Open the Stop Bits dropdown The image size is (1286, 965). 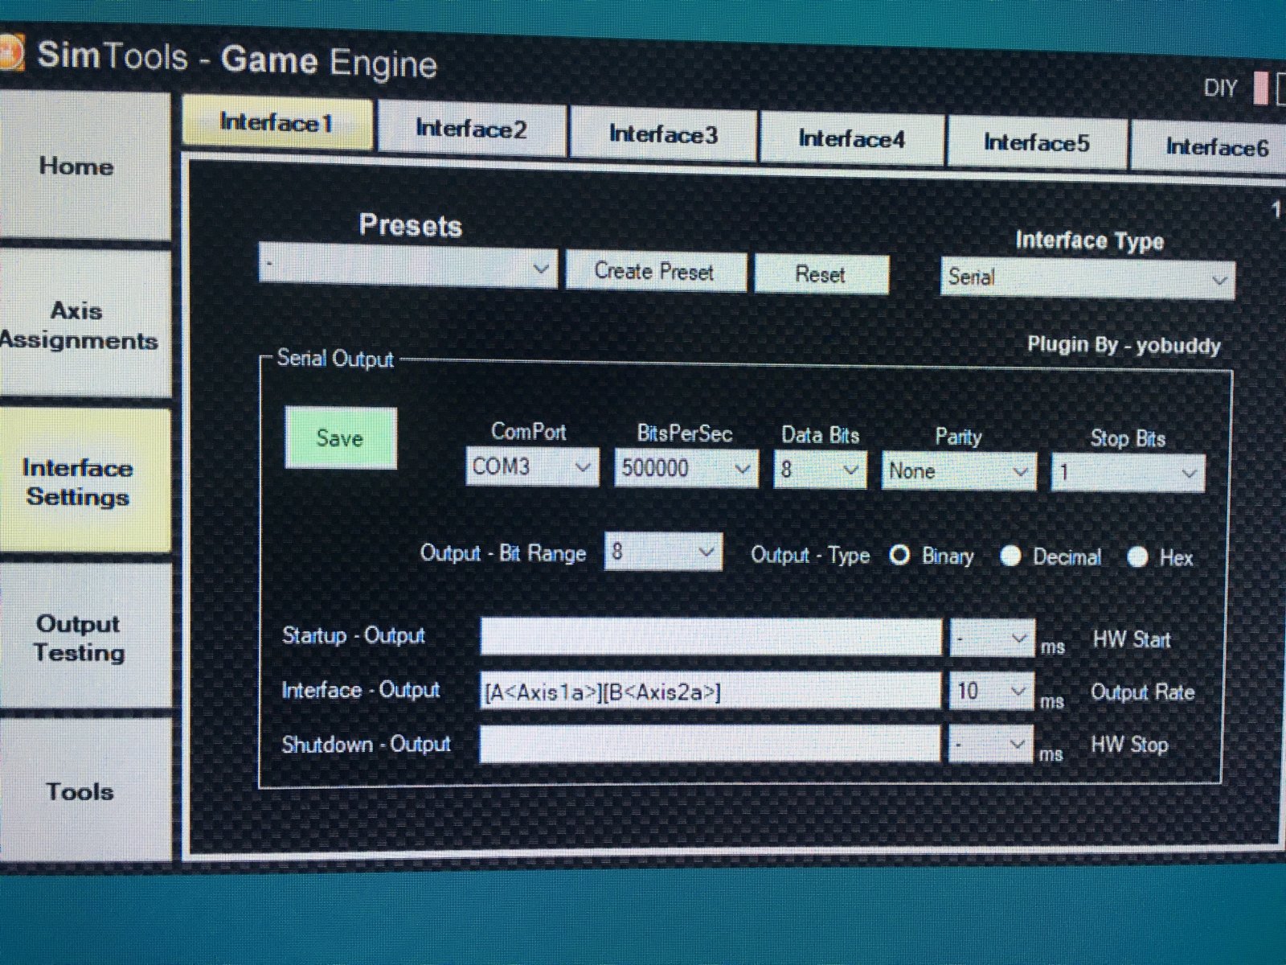pos(1128,473)
